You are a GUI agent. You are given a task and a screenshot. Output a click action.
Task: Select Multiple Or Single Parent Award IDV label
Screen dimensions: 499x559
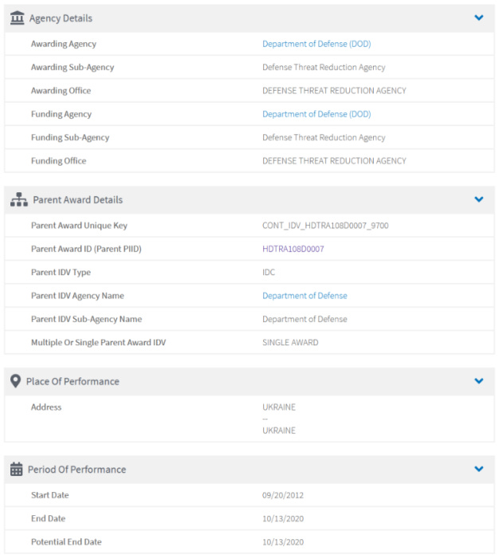pos(98,343)
